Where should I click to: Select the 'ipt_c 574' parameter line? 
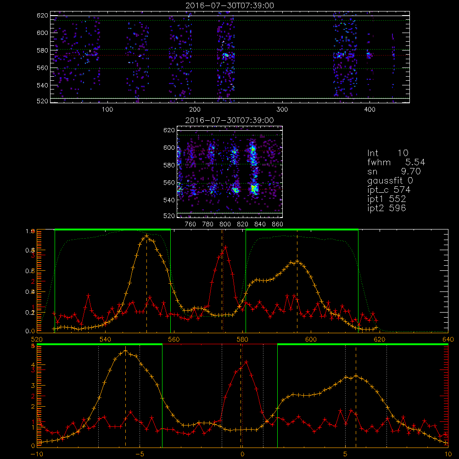[x=389, y=190]
